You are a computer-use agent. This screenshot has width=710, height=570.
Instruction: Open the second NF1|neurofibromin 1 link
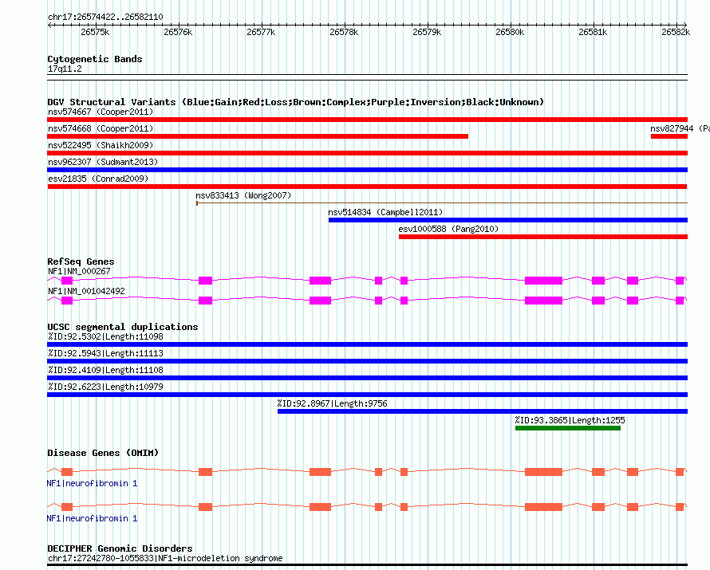point(92,518)
